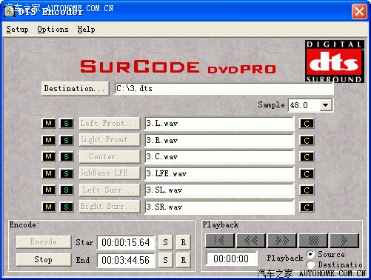
Task: Click the destination path field C:\3.dts
Action: click(x=224, y=88)
